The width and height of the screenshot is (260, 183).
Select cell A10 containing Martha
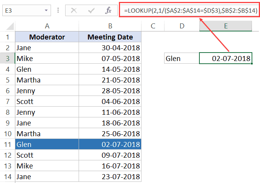coord(47,134)
